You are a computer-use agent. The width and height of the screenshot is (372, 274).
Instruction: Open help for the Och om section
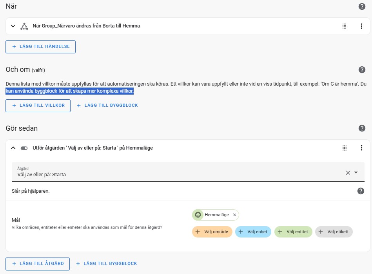[x=361, y=69]
